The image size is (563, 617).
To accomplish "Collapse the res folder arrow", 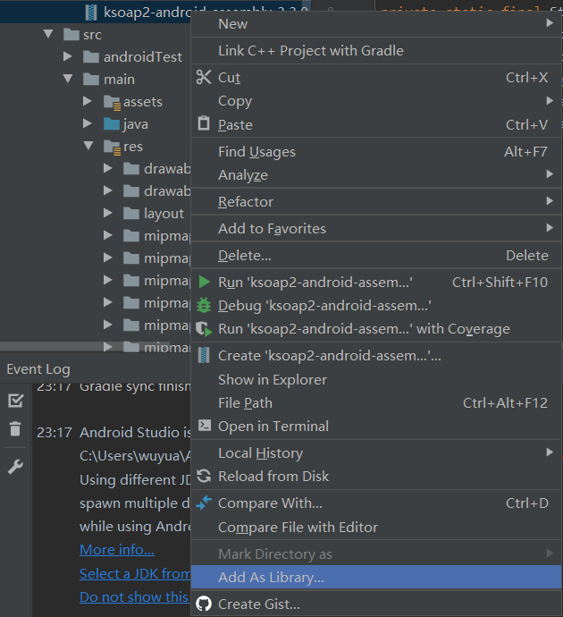I will (88, 146).
